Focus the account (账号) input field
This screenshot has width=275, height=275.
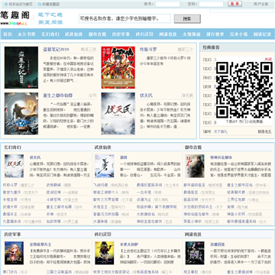pyautogui.click(x=167, y=4)
